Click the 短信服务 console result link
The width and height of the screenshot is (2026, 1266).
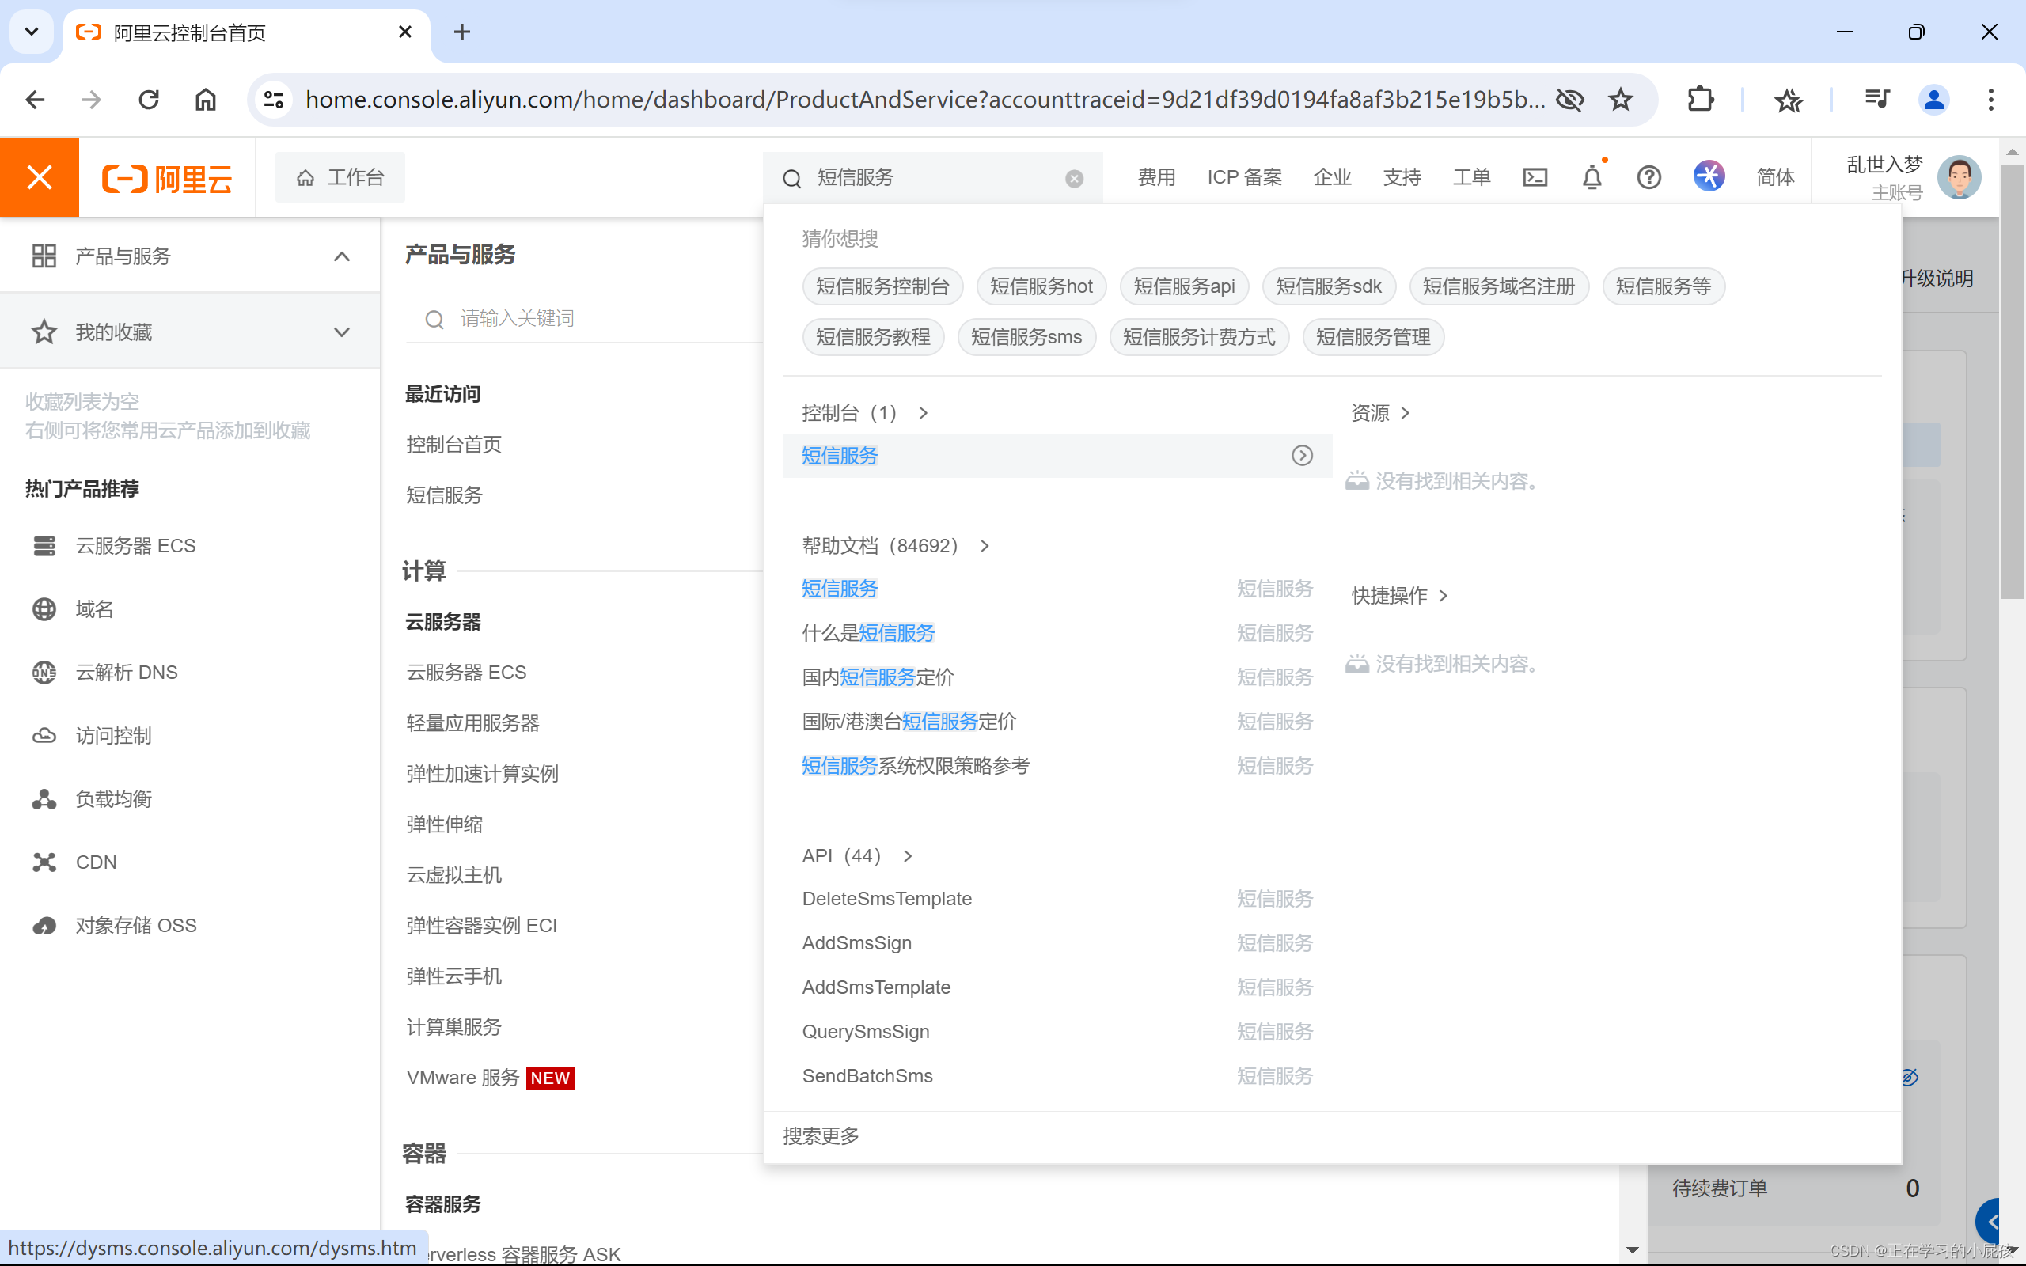(x=839, y=456)
